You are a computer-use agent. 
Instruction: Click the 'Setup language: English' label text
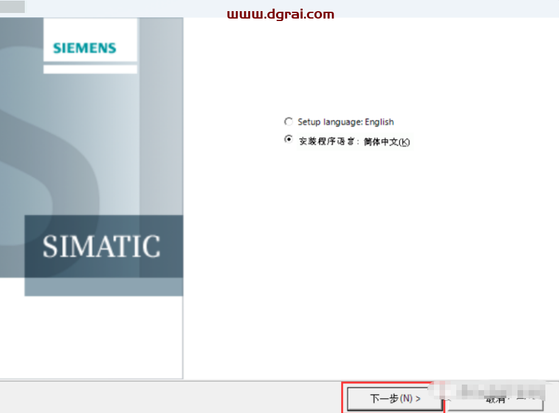345,122
